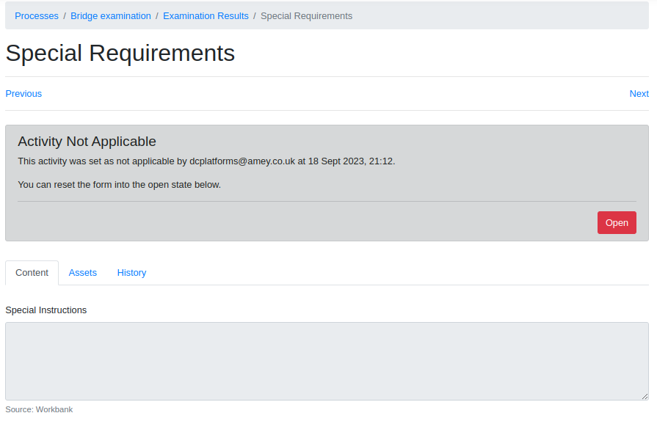Click the reset form instruction text
Viewport: 657px width, 435px height.
pos(119,184)
